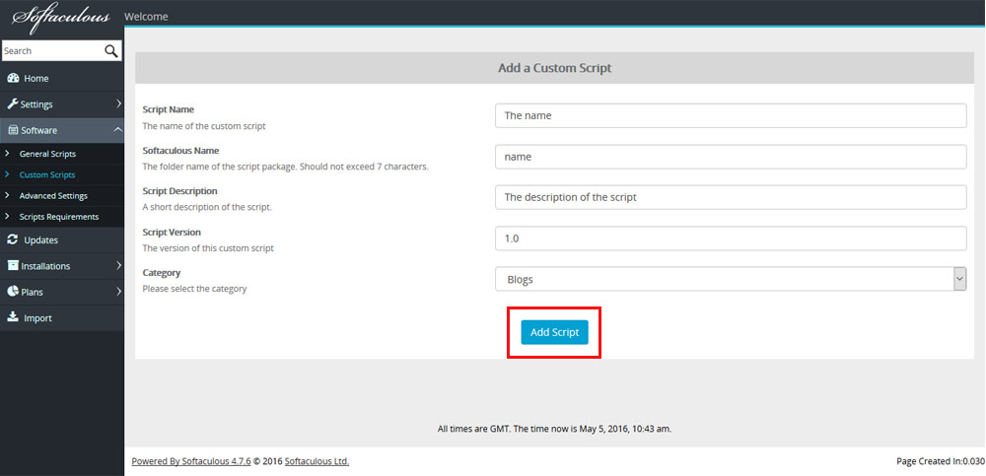Select Scripts Requirements submenu item
The image size is (986, 476).
pos(59,217)
